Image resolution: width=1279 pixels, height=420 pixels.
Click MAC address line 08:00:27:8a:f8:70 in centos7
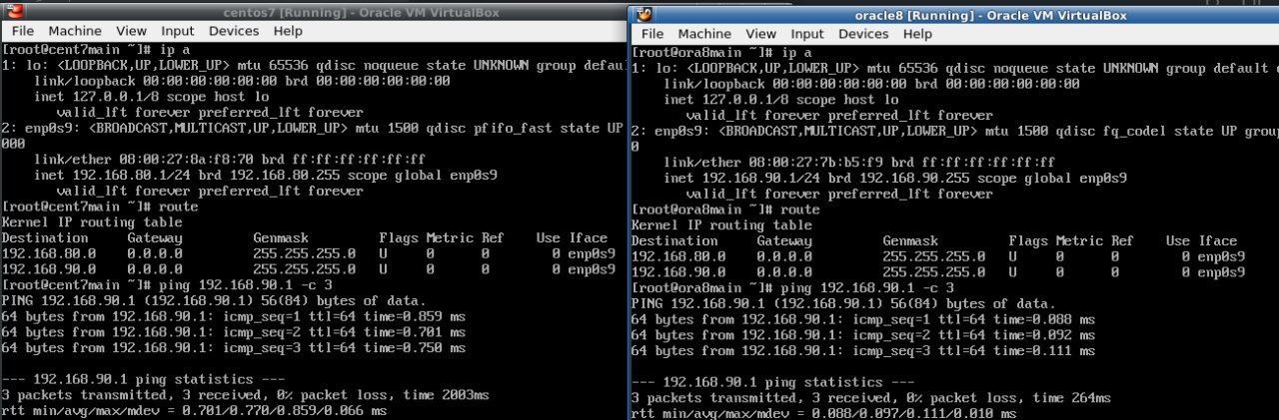click(229, 160)
